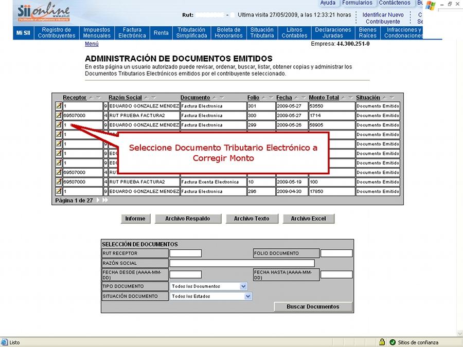Screen dimensions: 463x347
Task: Focus the Folio Documento input field
Action: [x=336, y=253]
